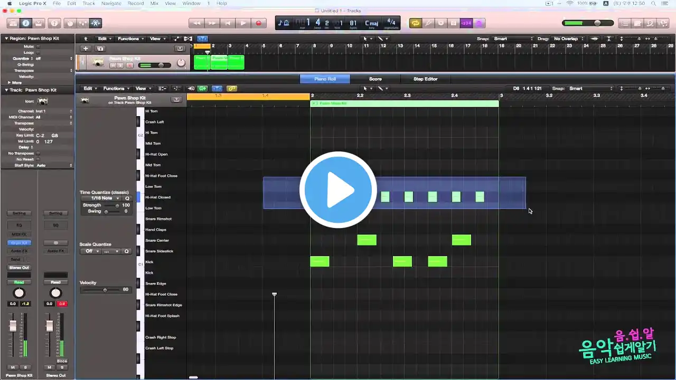The image size is (676, 380).
Task: Switch to the Score tab
Action: (x=375, y=79)
